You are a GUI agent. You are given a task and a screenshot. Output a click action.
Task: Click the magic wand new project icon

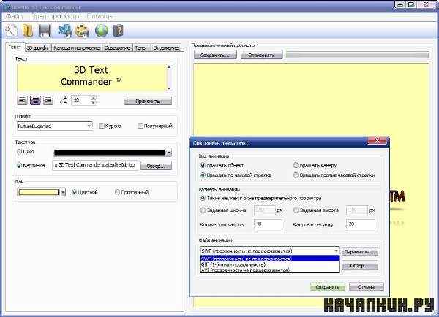12,31
